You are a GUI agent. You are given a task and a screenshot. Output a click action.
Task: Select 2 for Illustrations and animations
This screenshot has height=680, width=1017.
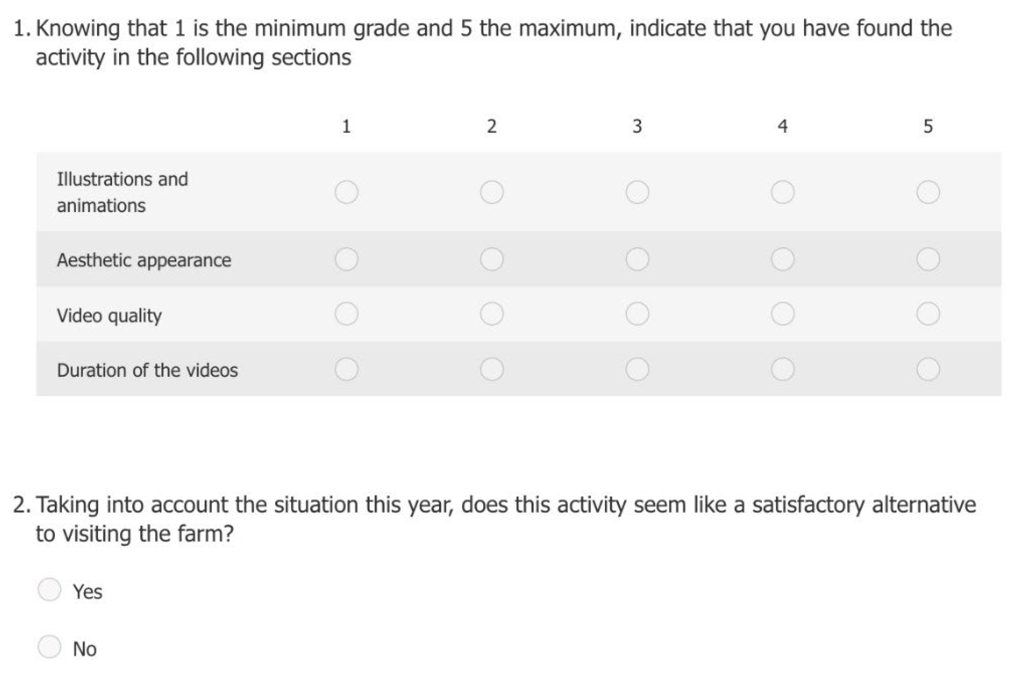492,192
